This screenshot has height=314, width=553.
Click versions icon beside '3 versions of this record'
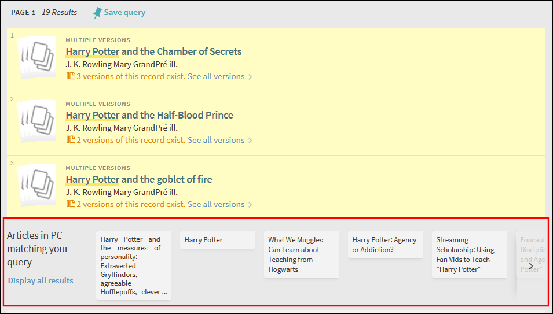coord(71,76)
